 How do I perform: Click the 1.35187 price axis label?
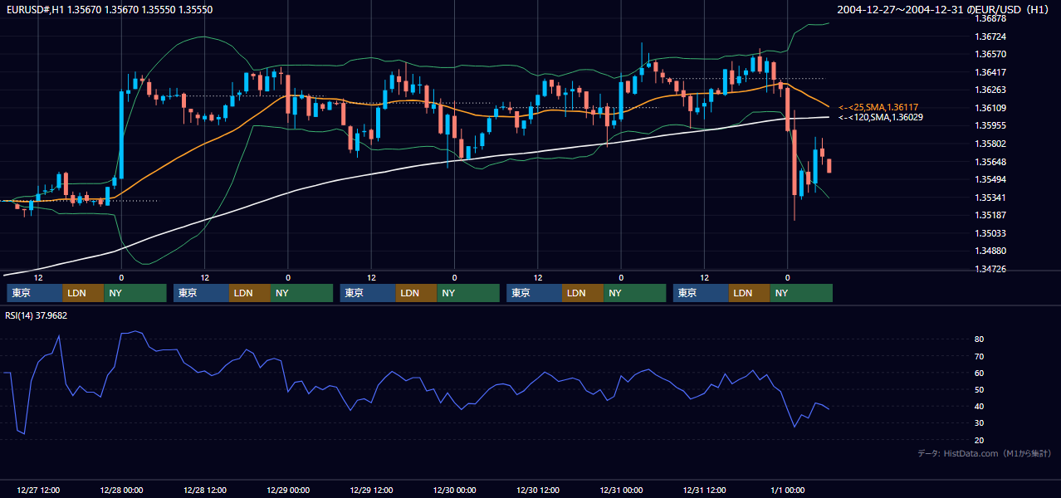992,215
